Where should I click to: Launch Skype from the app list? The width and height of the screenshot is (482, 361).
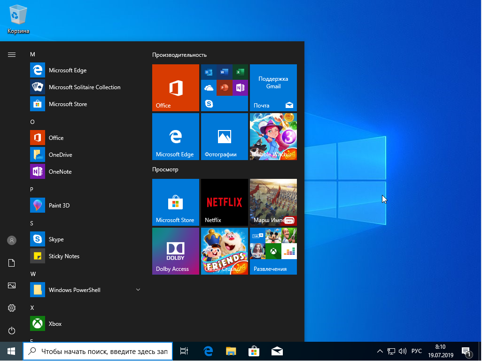tap(86, 239)
